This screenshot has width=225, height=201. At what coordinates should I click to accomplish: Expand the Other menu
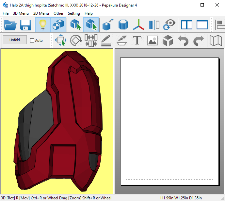tap(58, 13)
